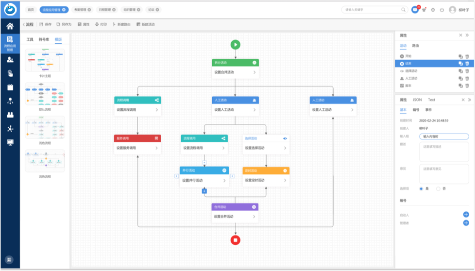Expand the 设置流程调用 chevron in the left teal node

point(156,110)
